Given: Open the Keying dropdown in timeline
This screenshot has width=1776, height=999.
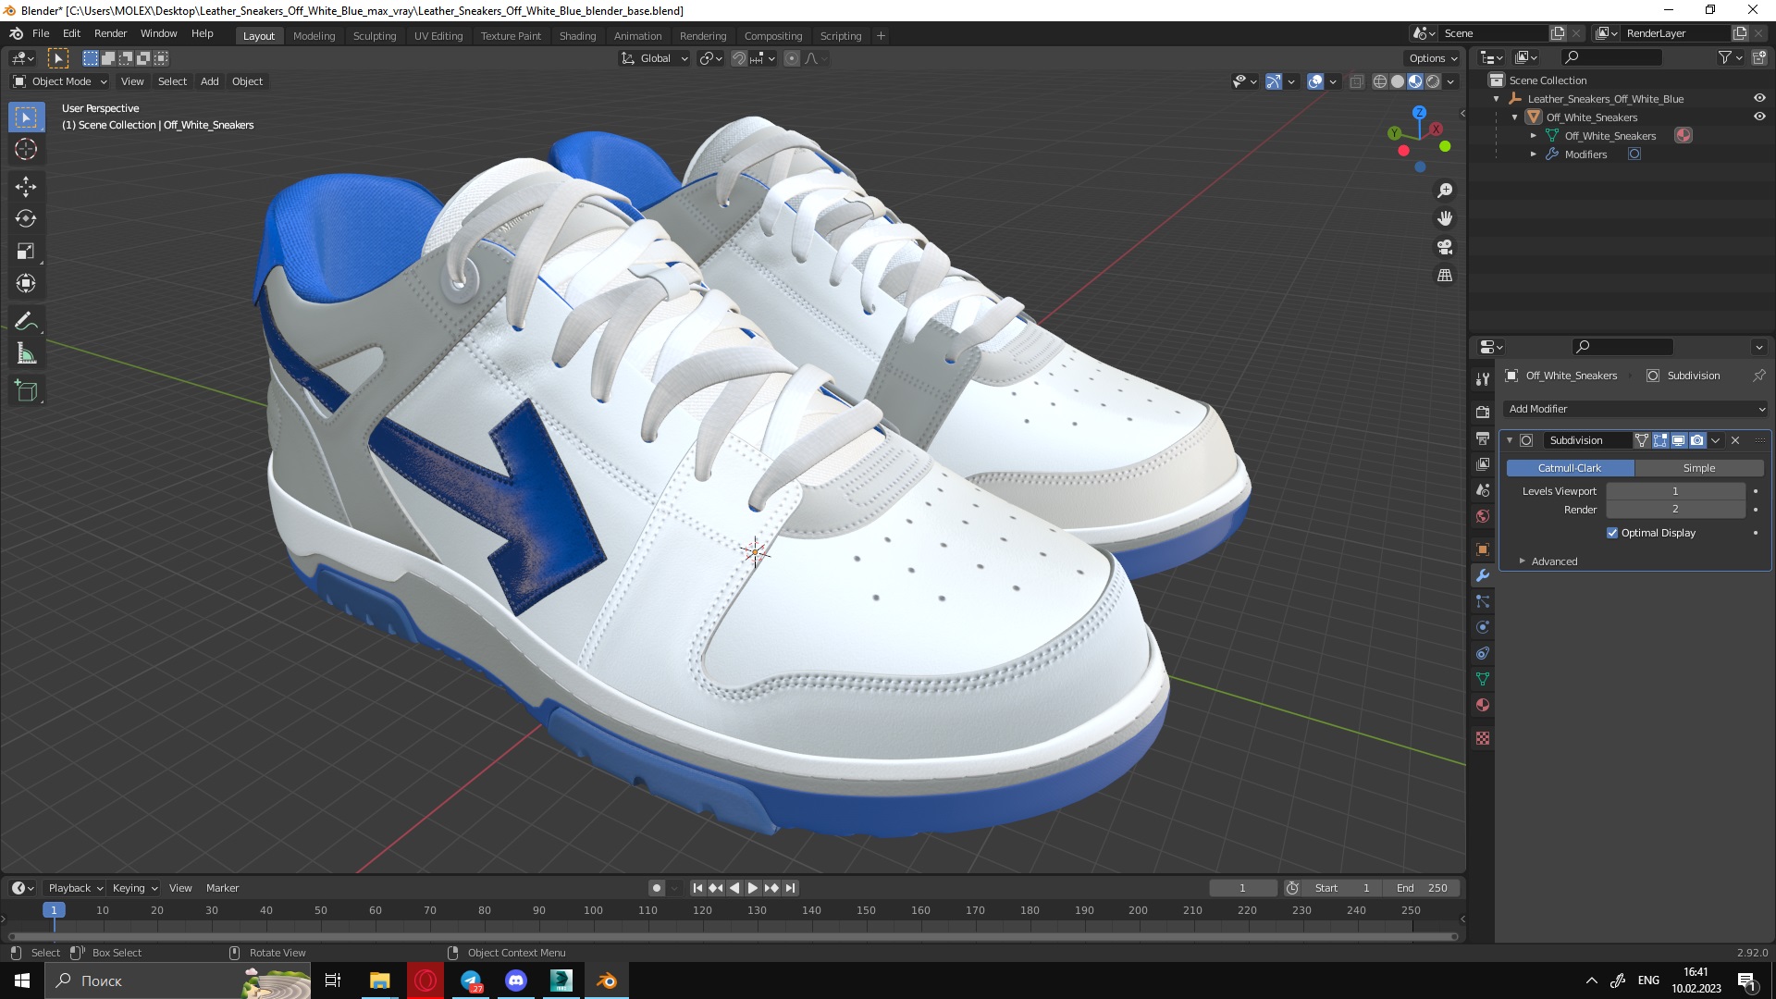Looking at the screenshot, I should (134, 888).
